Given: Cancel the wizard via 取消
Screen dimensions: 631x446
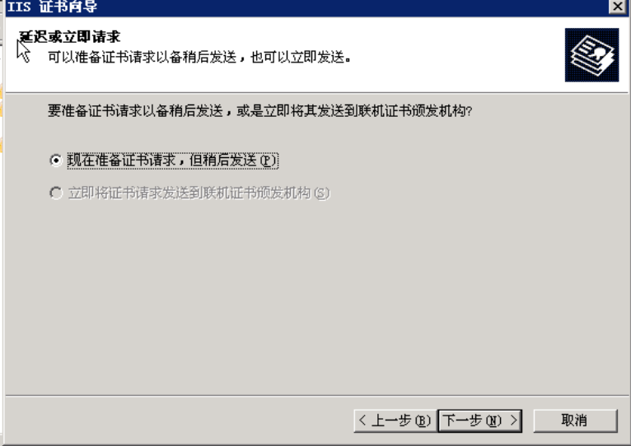Looking at the screenshot, I should tap(575, 420).
